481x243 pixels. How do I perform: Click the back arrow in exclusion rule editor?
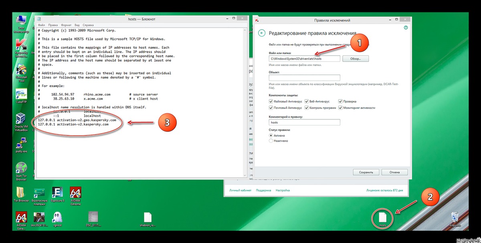[262, 33]
